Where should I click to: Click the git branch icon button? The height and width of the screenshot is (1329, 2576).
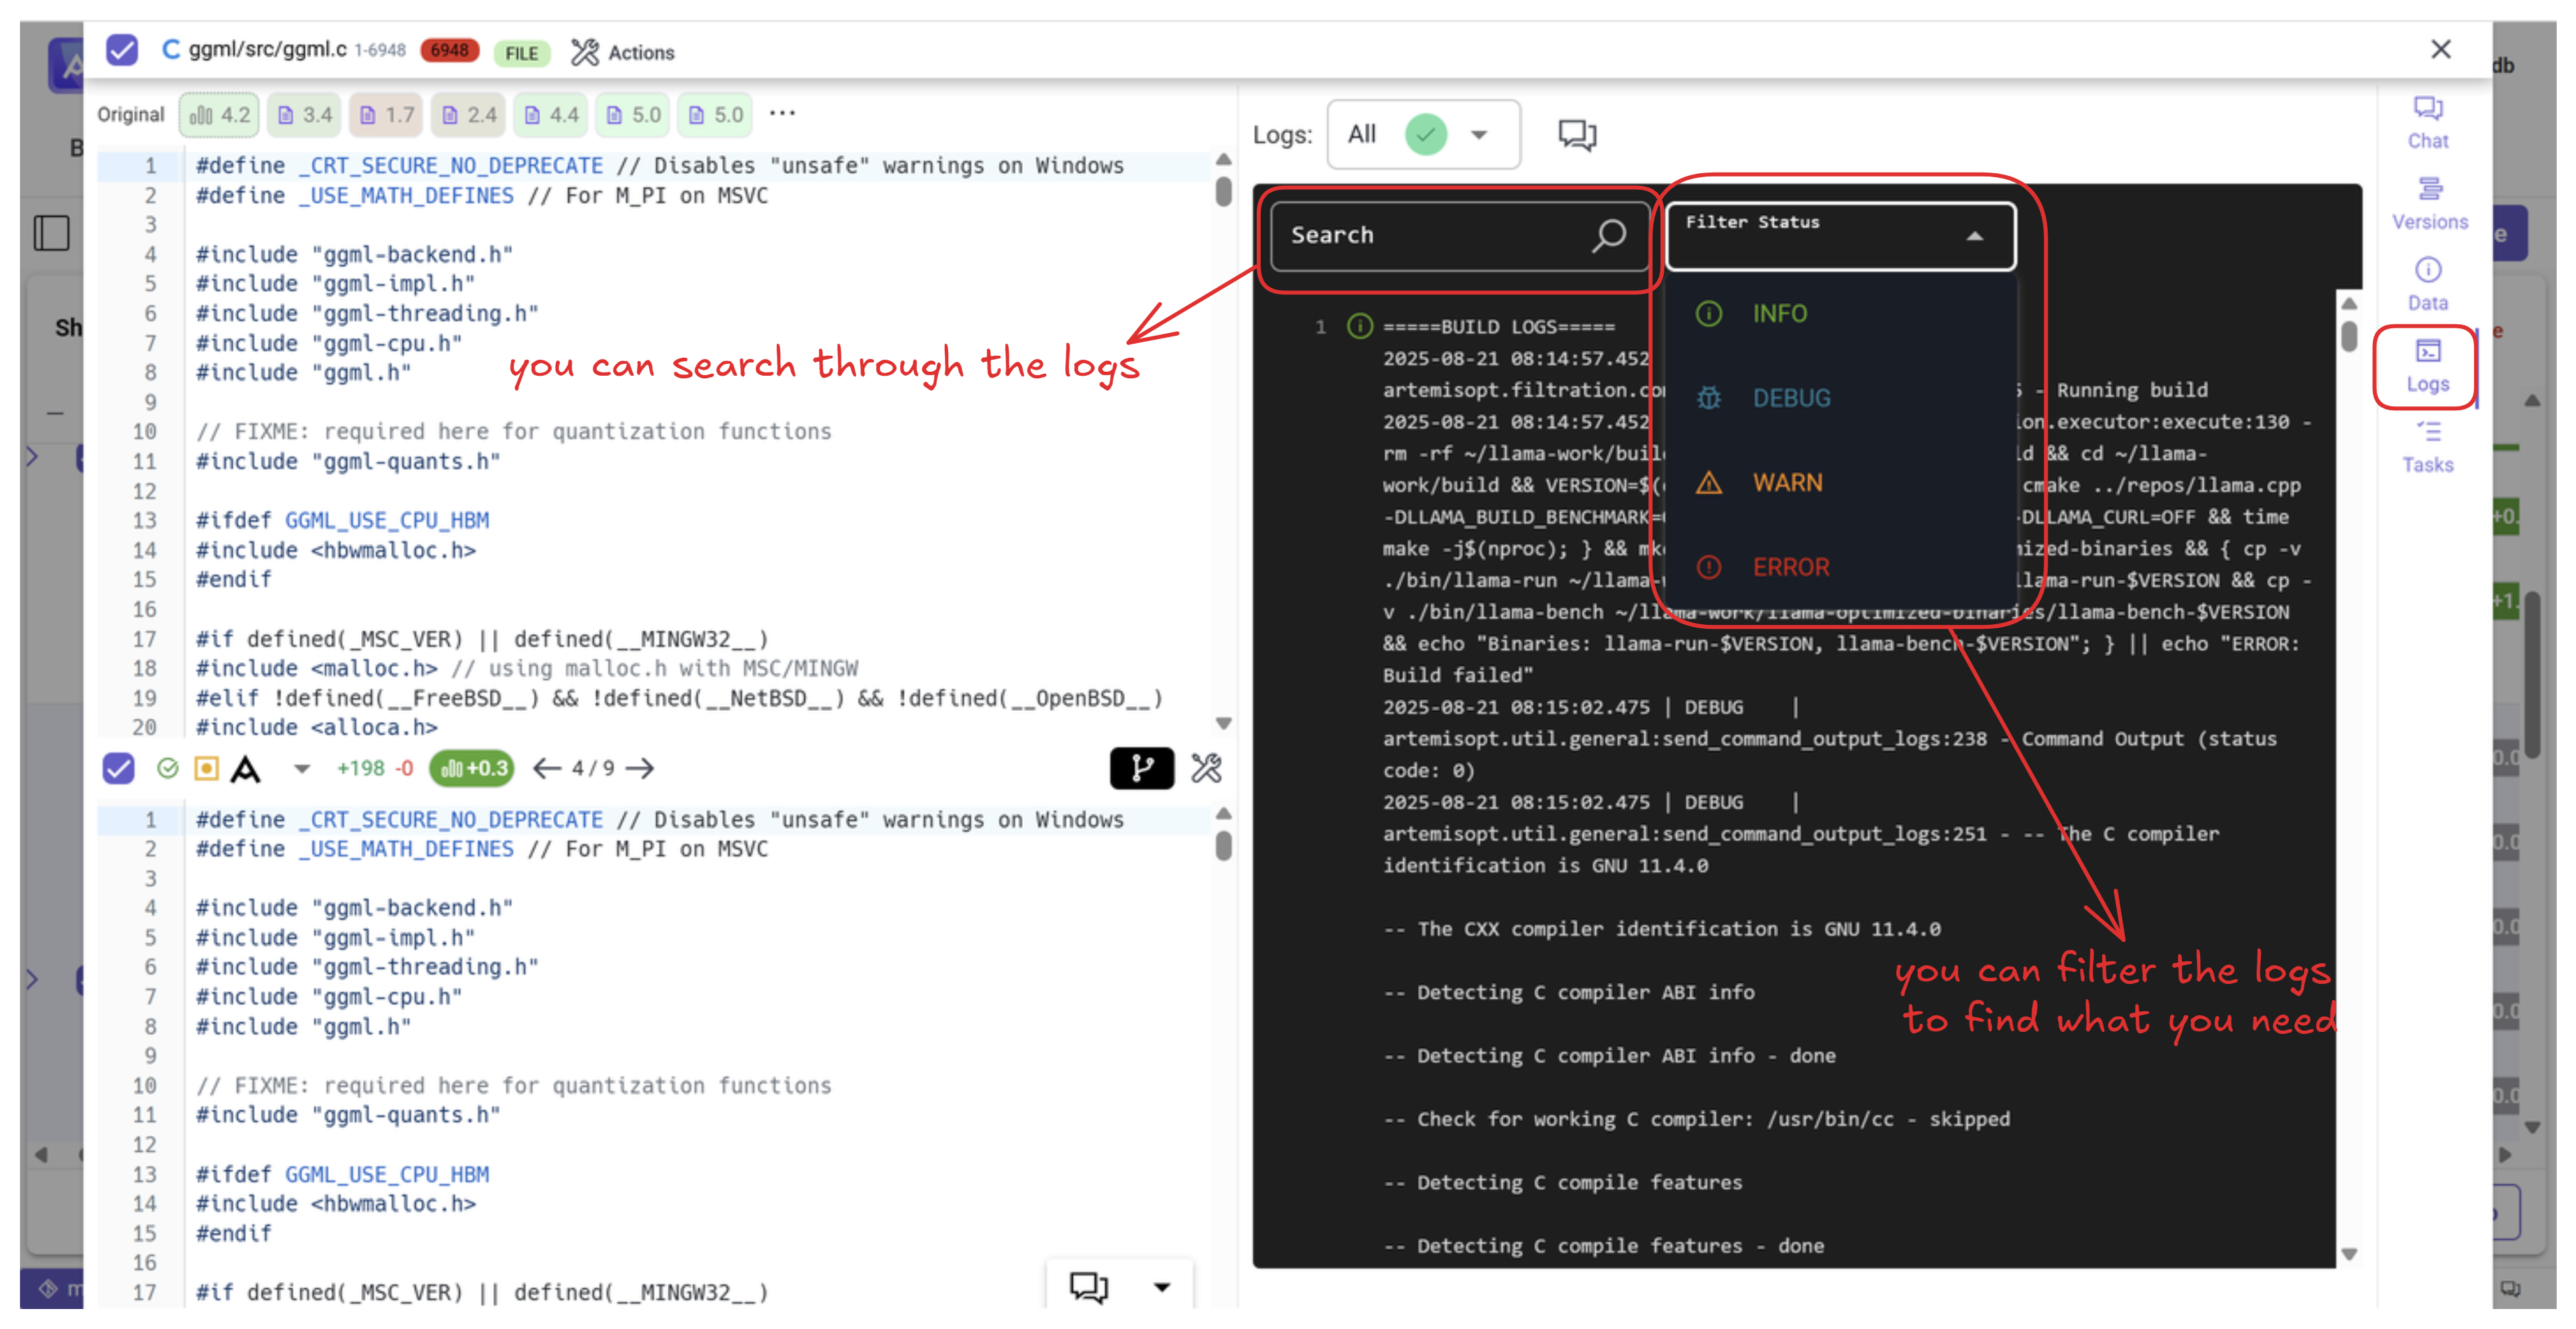pyautogui.click(x=1141, y=768)
